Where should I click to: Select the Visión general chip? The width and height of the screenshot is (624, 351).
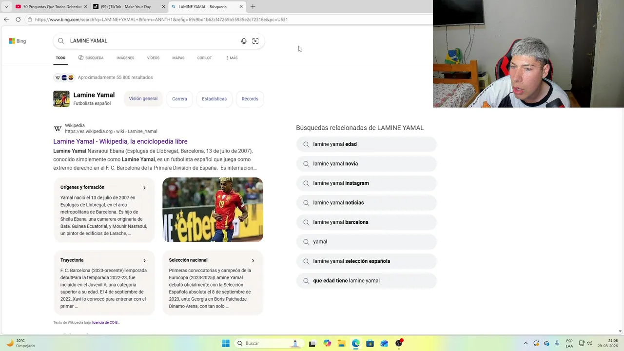143,98
